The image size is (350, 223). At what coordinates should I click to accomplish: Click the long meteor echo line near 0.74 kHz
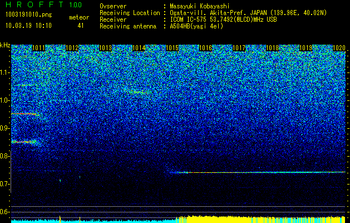[257, 172]
